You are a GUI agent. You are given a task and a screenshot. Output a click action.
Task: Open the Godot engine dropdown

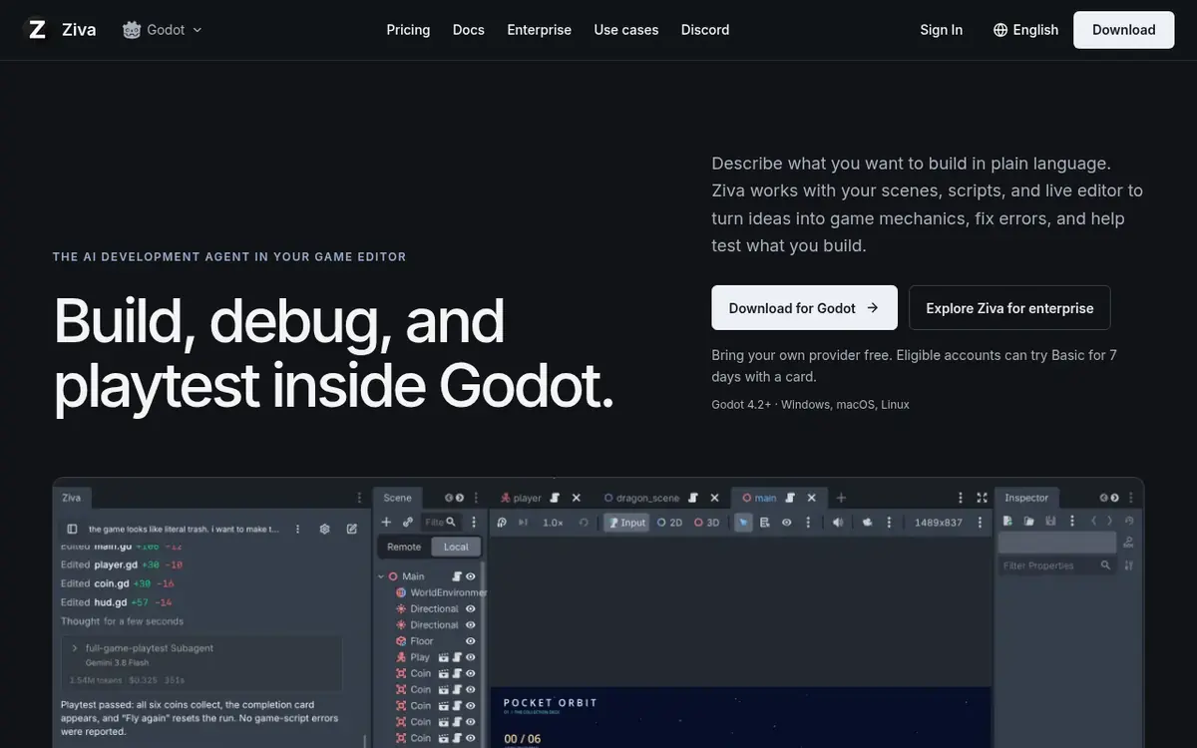(x=163, y=30)
